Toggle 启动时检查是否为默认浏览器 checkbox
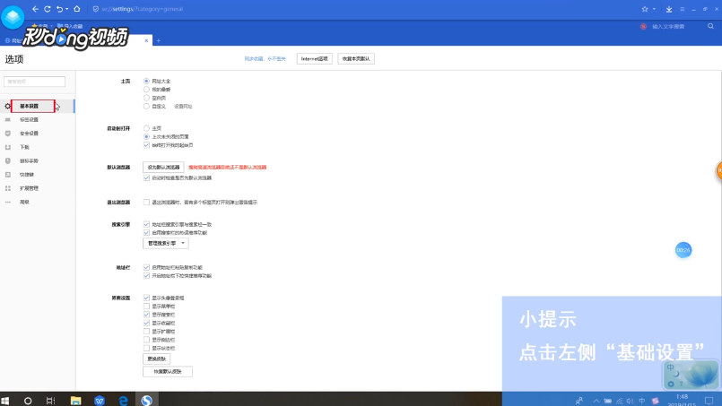722x406 pixels. click(146, 177)
